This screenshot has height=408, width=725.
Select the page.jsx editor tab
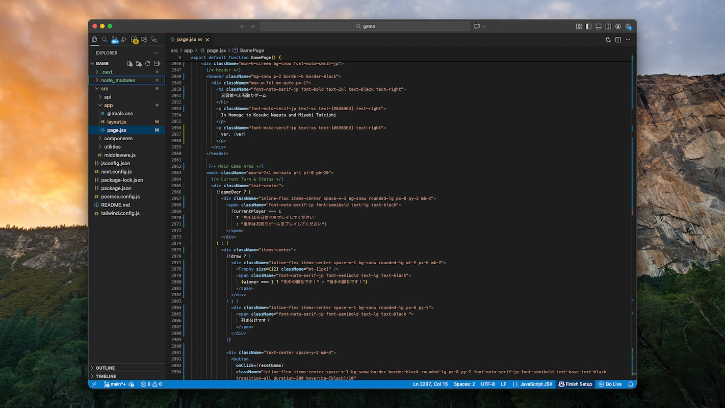pos(186,39)
